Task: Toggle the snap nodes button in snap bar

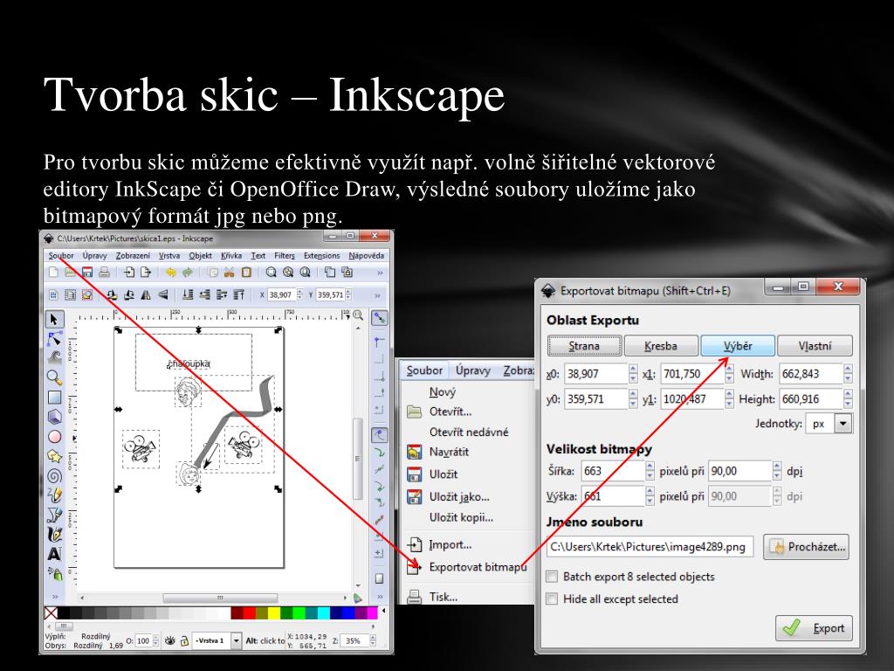Action: click(379, 435)
